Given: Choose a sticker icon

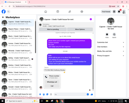Looking at the screenshot, I should pos(47,95).
